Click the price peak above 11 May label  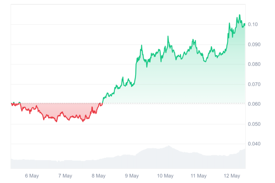click(193, 40)
